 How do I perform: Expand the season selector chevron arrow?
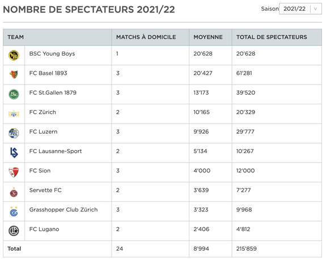point(315,9)
